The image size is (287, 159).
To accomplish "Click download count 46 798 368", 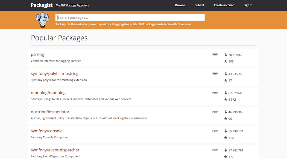I will click(x=236, y=112).
